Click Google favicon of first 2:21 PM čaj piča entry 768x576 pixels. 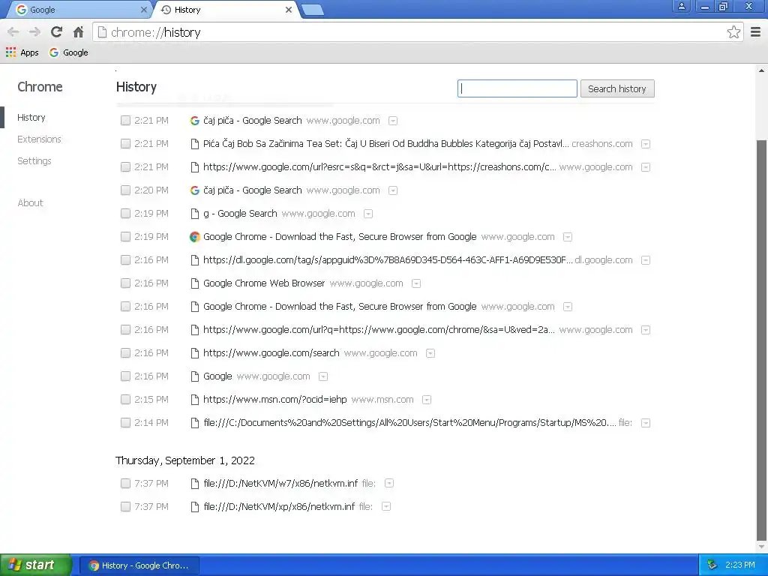coord(194,121)
